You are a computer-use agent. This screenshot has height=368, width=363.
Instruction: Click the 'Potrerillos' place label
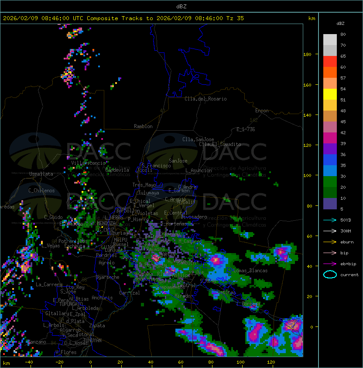pos(73,241)
